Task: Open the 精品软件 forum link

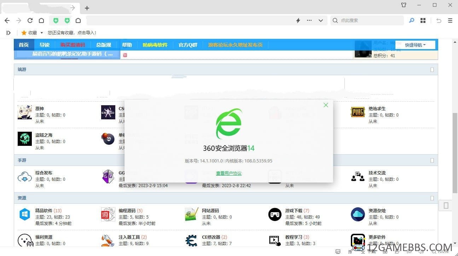Action: [x=44, y=211]
